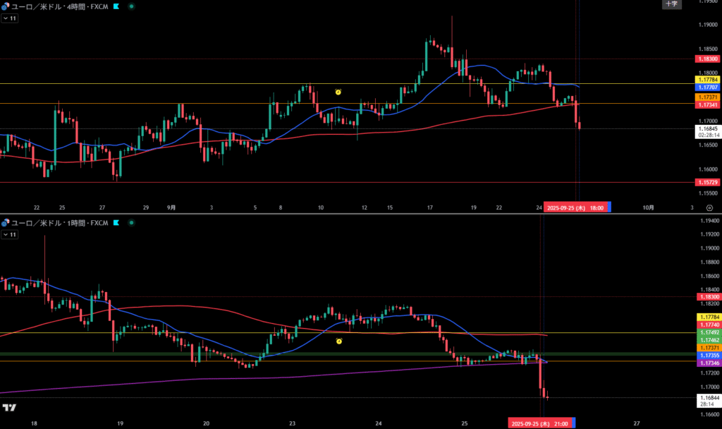Toggle the green market status dot on 1-hour chart
Viewport: 722px width, 429px height.
pyautogui.click(x=132, y=222)
